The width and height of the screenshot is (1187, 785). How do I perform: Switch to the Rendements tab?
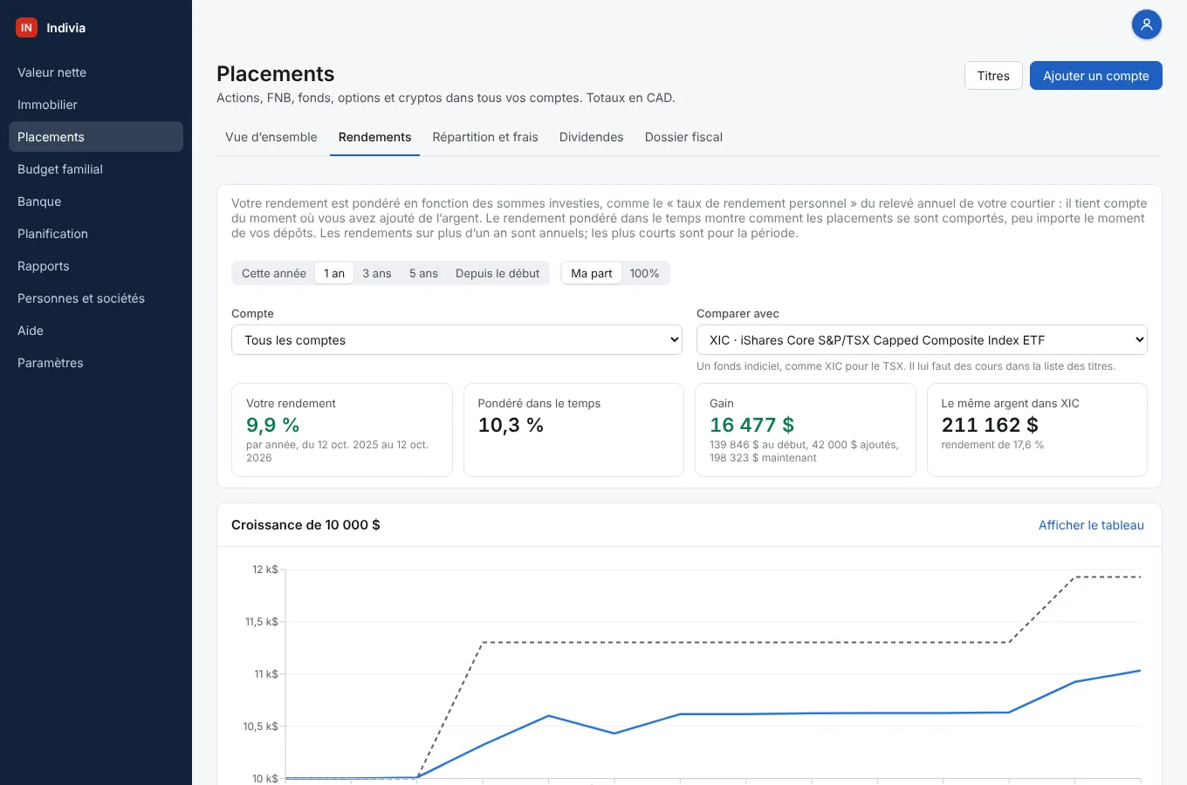[374, 137]
